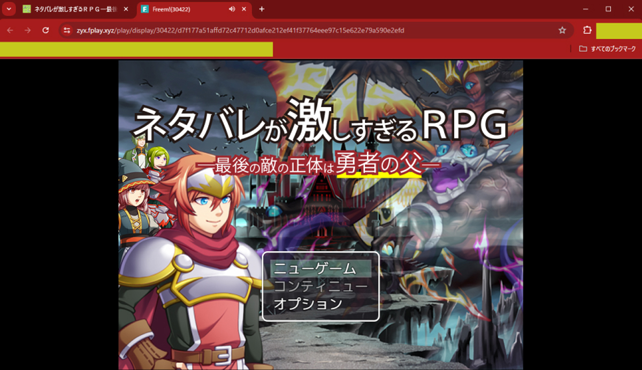
Task: Mute the Freem! tab audio icon
Action: pos(232,9)
